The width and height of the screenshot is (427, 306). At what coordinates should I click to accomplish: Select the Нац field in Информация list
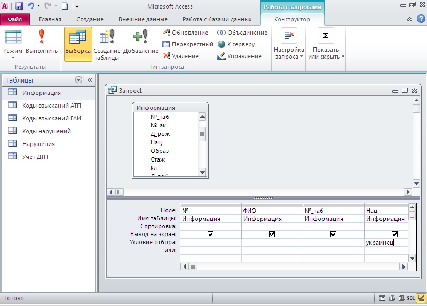point(156,142)
